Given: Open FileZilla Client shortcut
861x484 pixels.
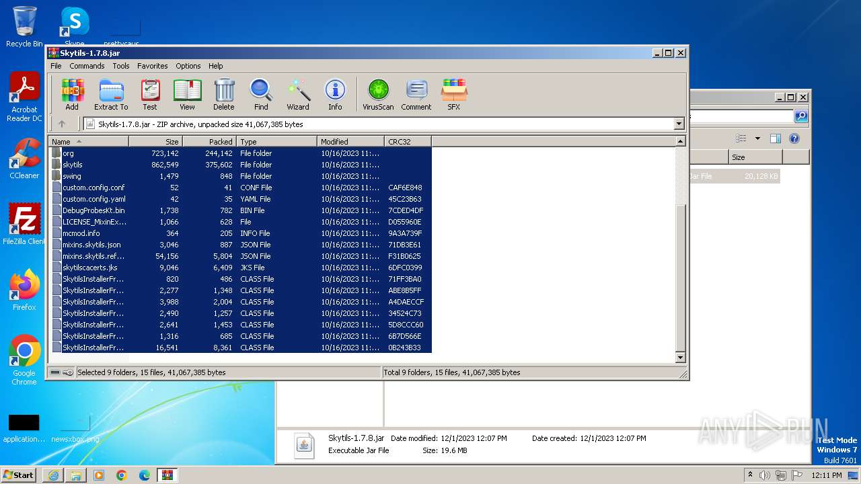Looking at the screenshot, I should [x=24, y=225].
